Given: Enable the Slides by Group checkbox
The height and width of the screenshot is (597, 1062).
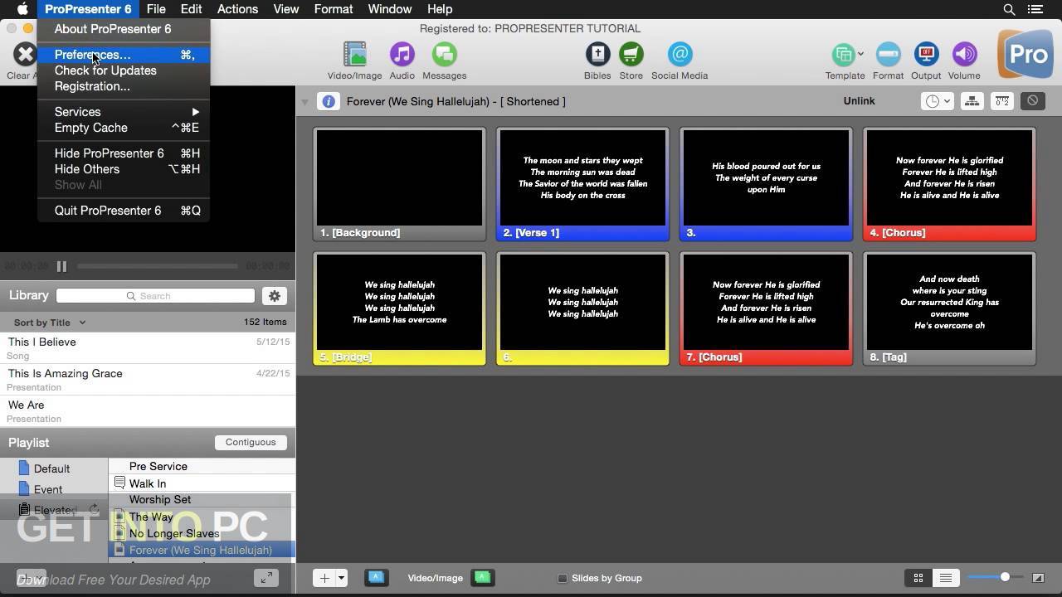Looking at the screenshot, I should pyautogui.click(x=562, y=578).
